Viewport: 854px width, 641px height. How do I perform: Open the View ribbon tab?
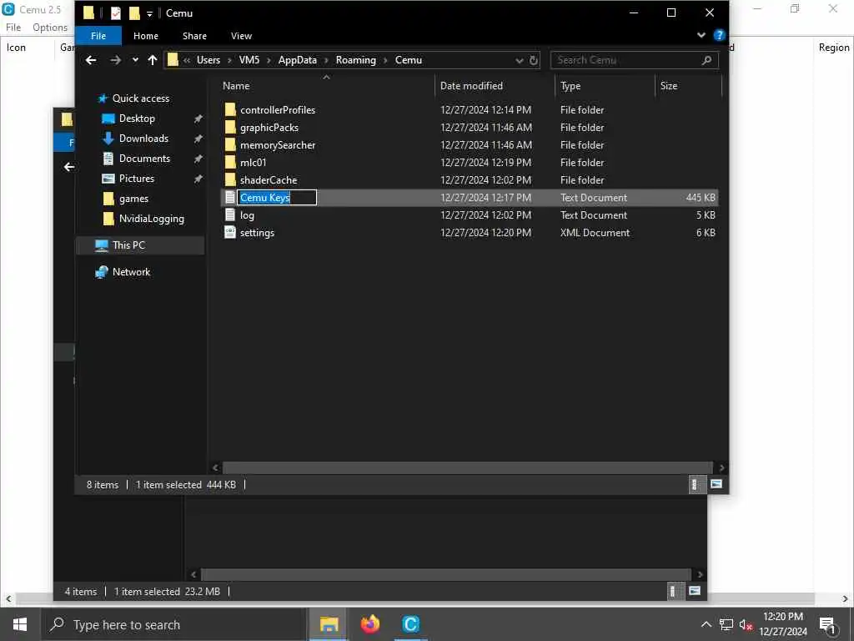click(x=241, y=36)
